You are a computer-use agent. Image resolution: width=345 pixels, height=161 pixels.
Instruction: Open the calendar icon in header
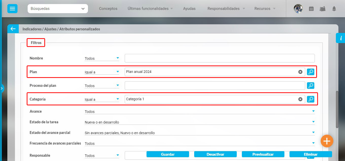click(x=311, y=9)
